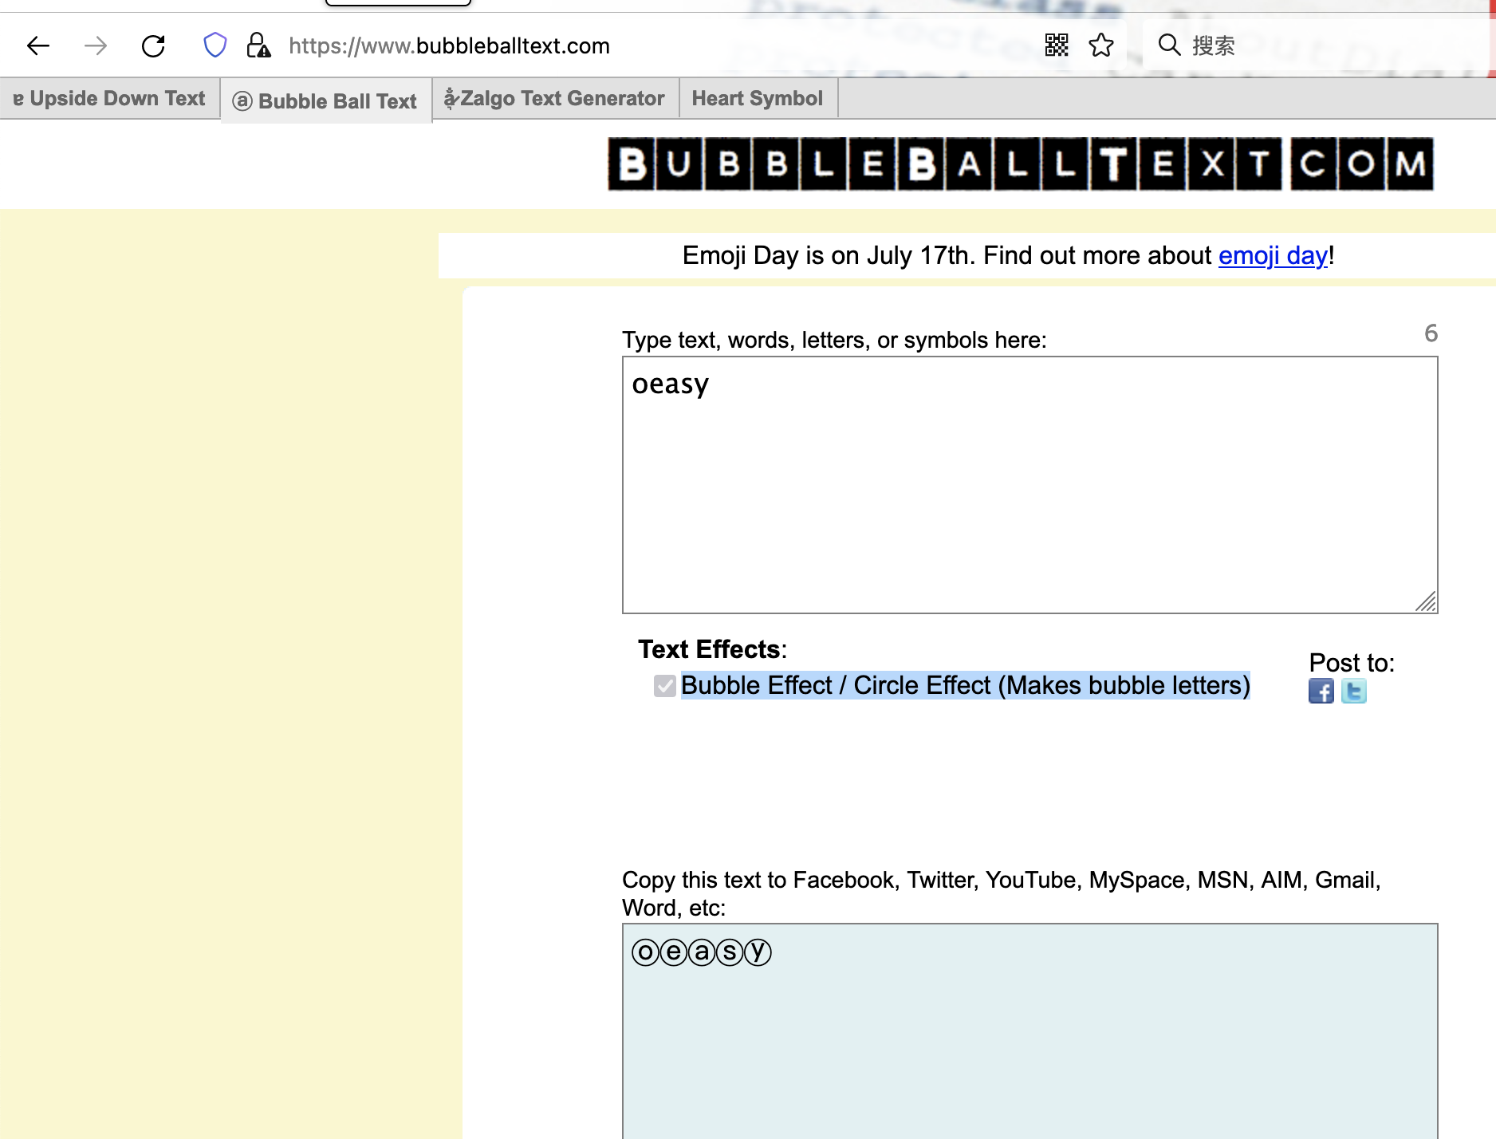Select the Bubble Ball Text tab
Screen dimensions: 1496x1139
(x=326, y=101)
